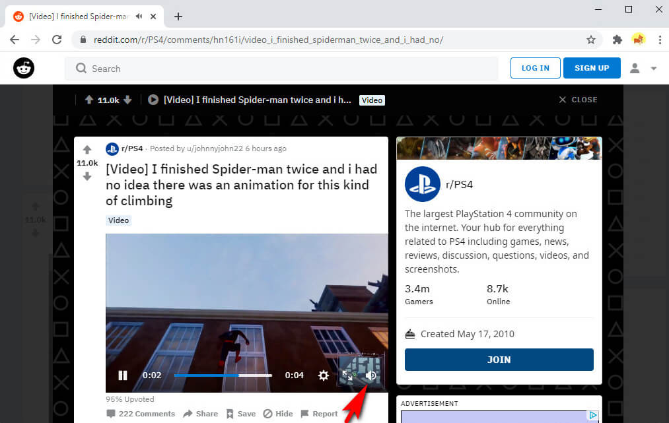Click the '3.4m Gamers' member count

tap(419, 294)
